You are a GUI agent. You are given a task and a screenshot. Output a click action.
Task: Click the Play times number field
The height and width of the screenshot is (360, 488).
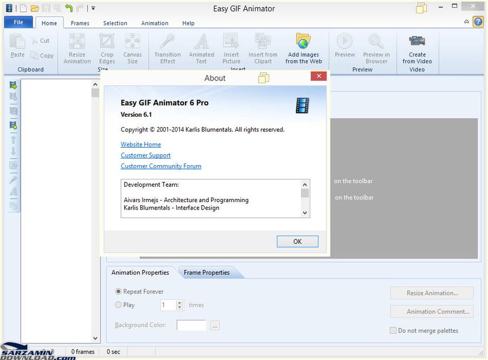pos(169,305)
